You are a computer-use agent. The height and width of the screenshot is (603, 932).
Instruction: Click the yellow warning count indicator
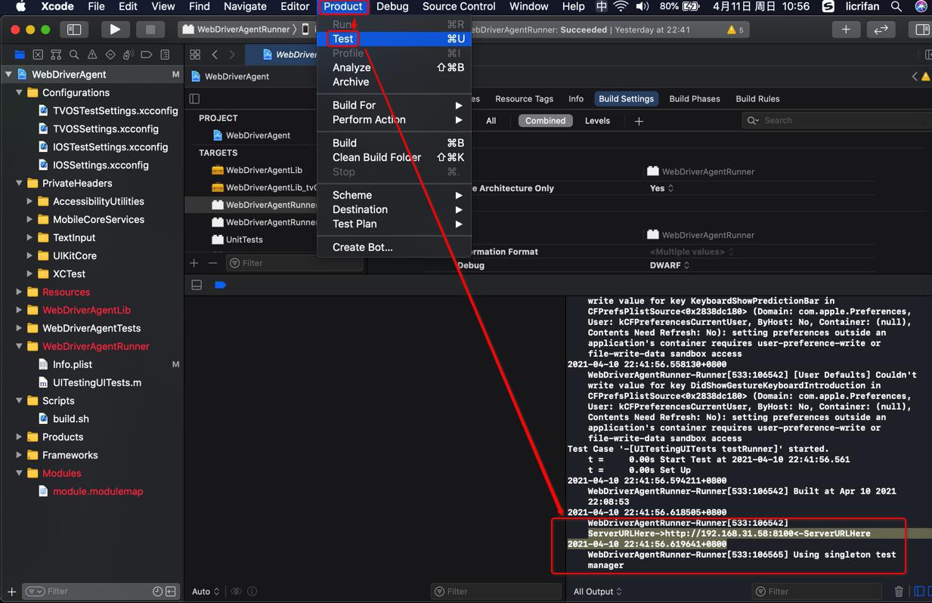pos(735,29)
